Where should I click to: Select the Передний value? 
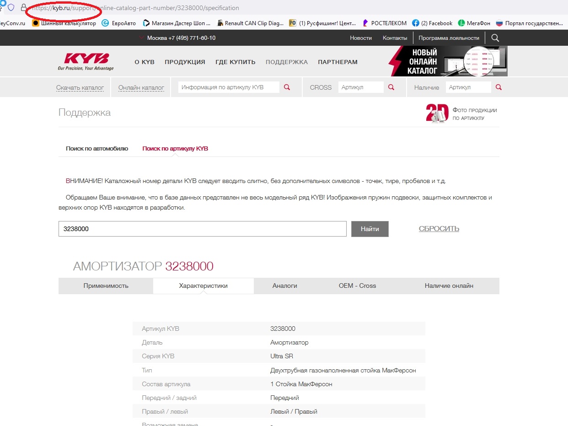click(x=284, y=398)
